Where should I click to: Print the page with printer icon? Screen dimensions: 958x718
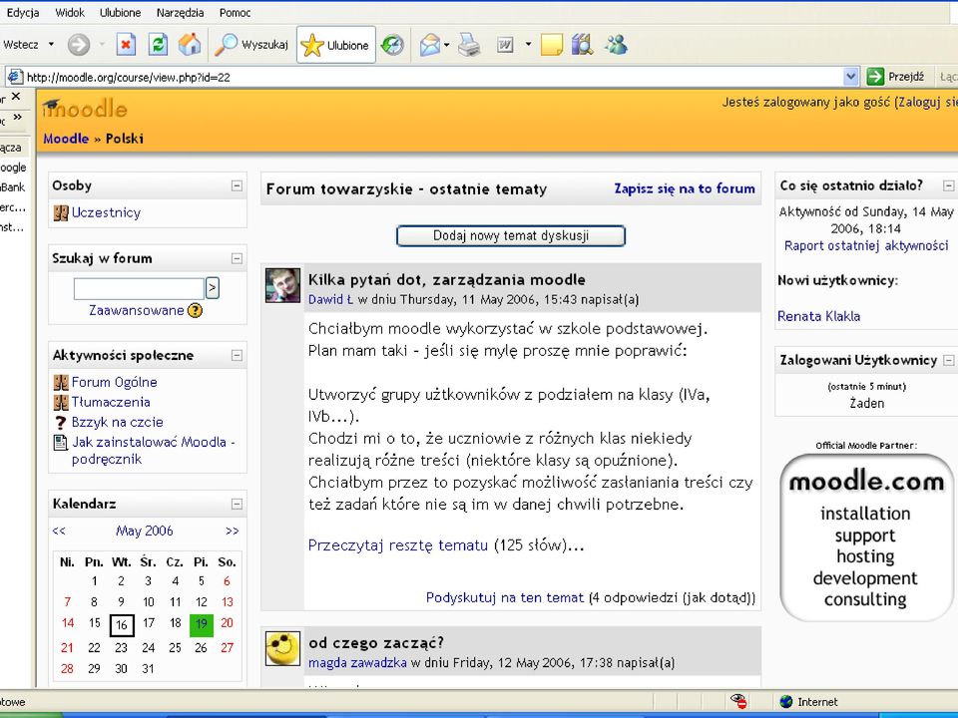(469, 45)
